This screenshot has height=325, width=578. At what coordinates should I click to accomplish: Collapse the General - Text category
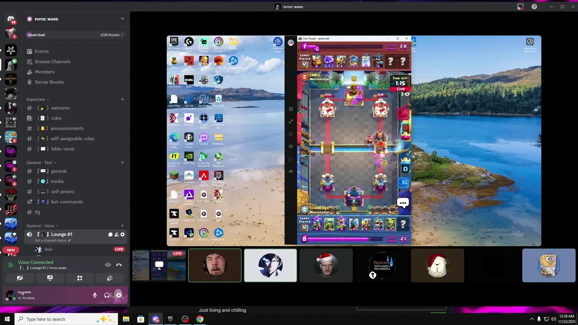pyautogui.click(x=41, y=162)
